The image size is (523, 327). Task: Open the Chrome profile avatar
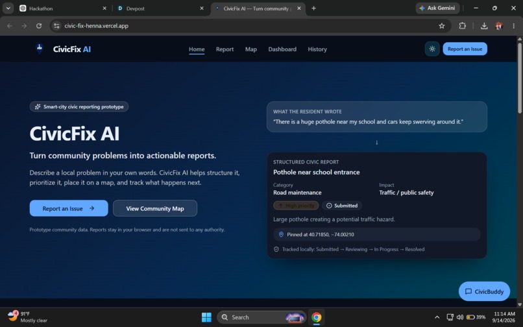pos(499,26)
